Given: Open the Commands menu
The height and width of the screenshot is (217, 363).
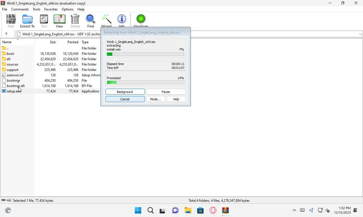Looking at the screenshot, I should [x=20, y=9].
